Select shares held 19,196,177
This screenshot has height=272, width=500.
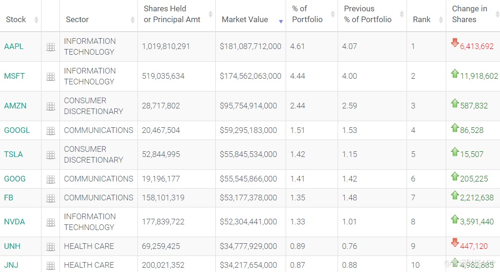(x=161, y=179)
